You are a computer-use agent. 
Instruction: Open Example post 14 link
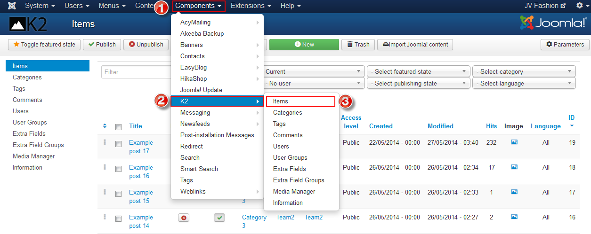coord(141,221)
